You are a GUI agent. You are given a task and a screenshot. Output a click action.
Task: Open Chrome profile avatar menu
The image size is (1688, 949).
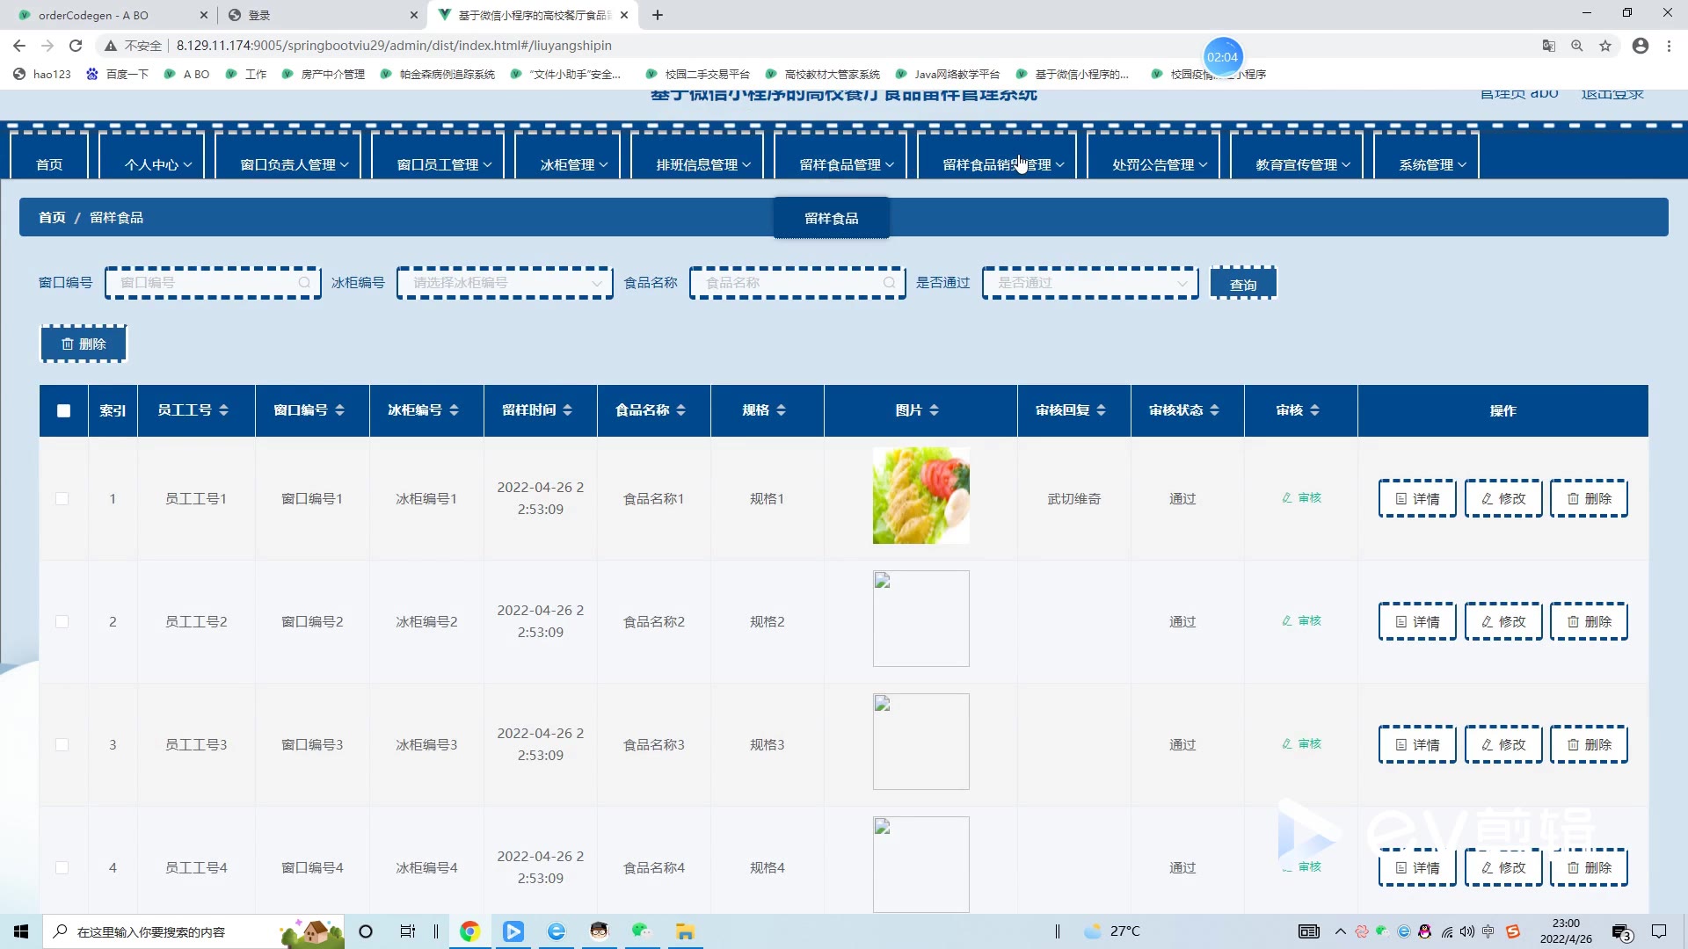[x=1641, y=46]
